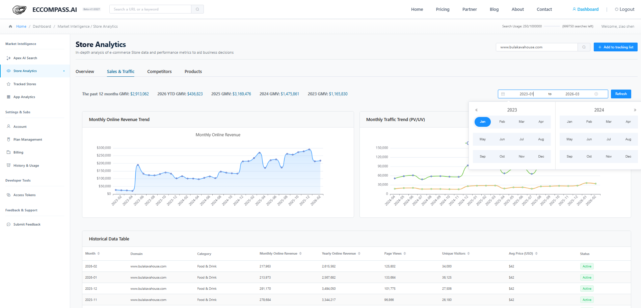Image resolution: width=641 pixels, height=308 pixels.
Task: Select Mar in the 2024 calendar
Action: point(609,122)
